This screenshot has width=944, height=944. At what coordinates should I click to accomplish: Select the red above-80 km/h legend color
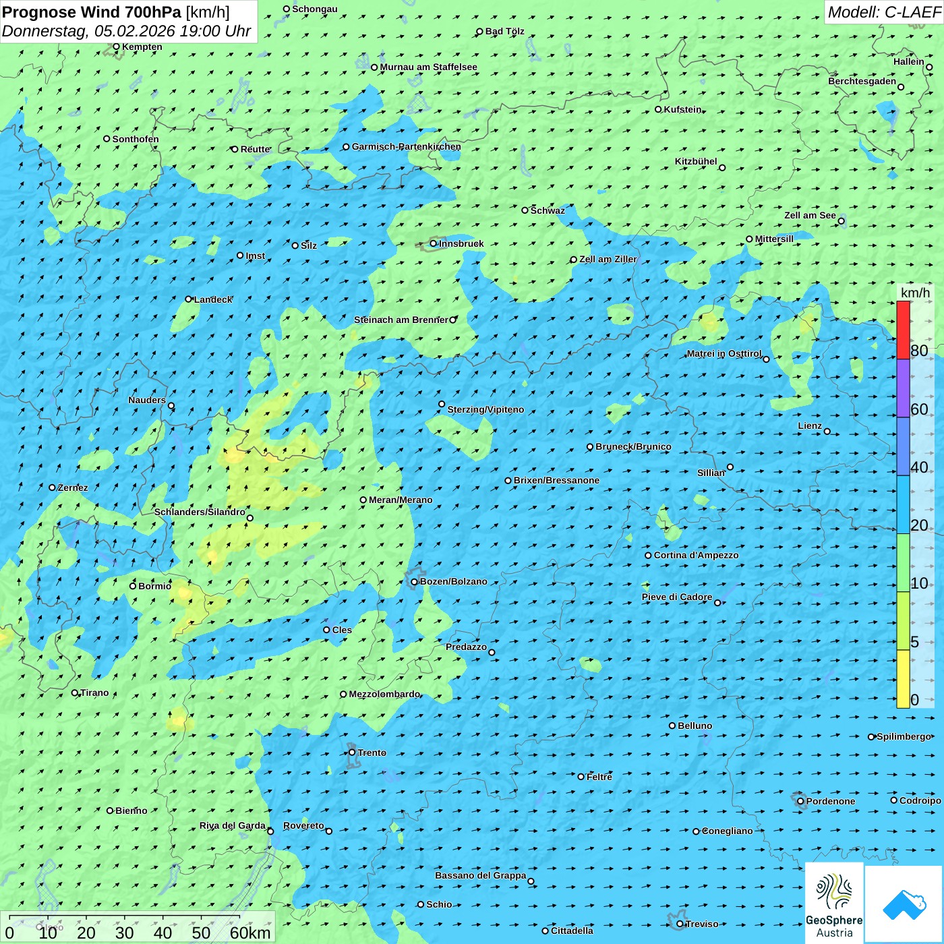(x=903, y=330)
